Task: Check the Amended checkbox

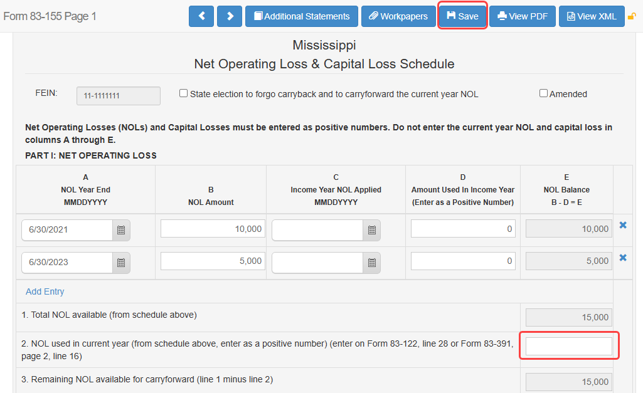Action: click(x=543, y=93)
